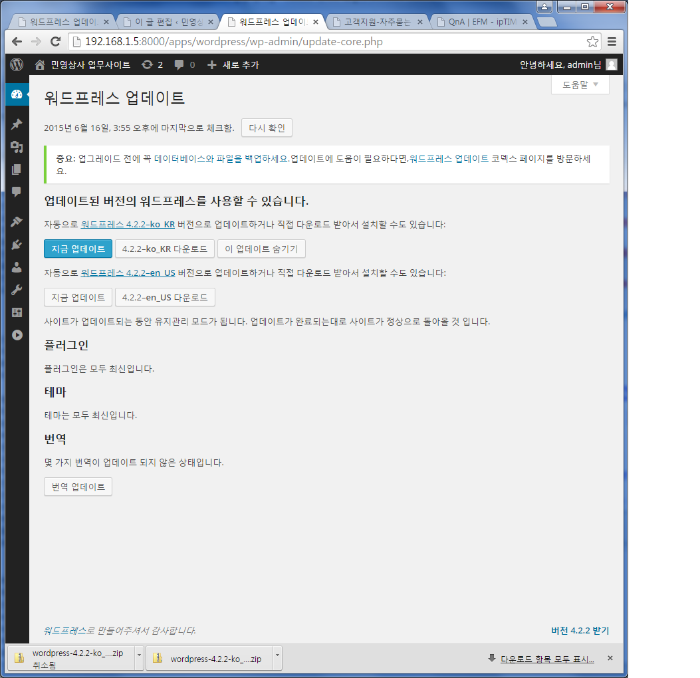Open the Chrome user profile button

544,7
